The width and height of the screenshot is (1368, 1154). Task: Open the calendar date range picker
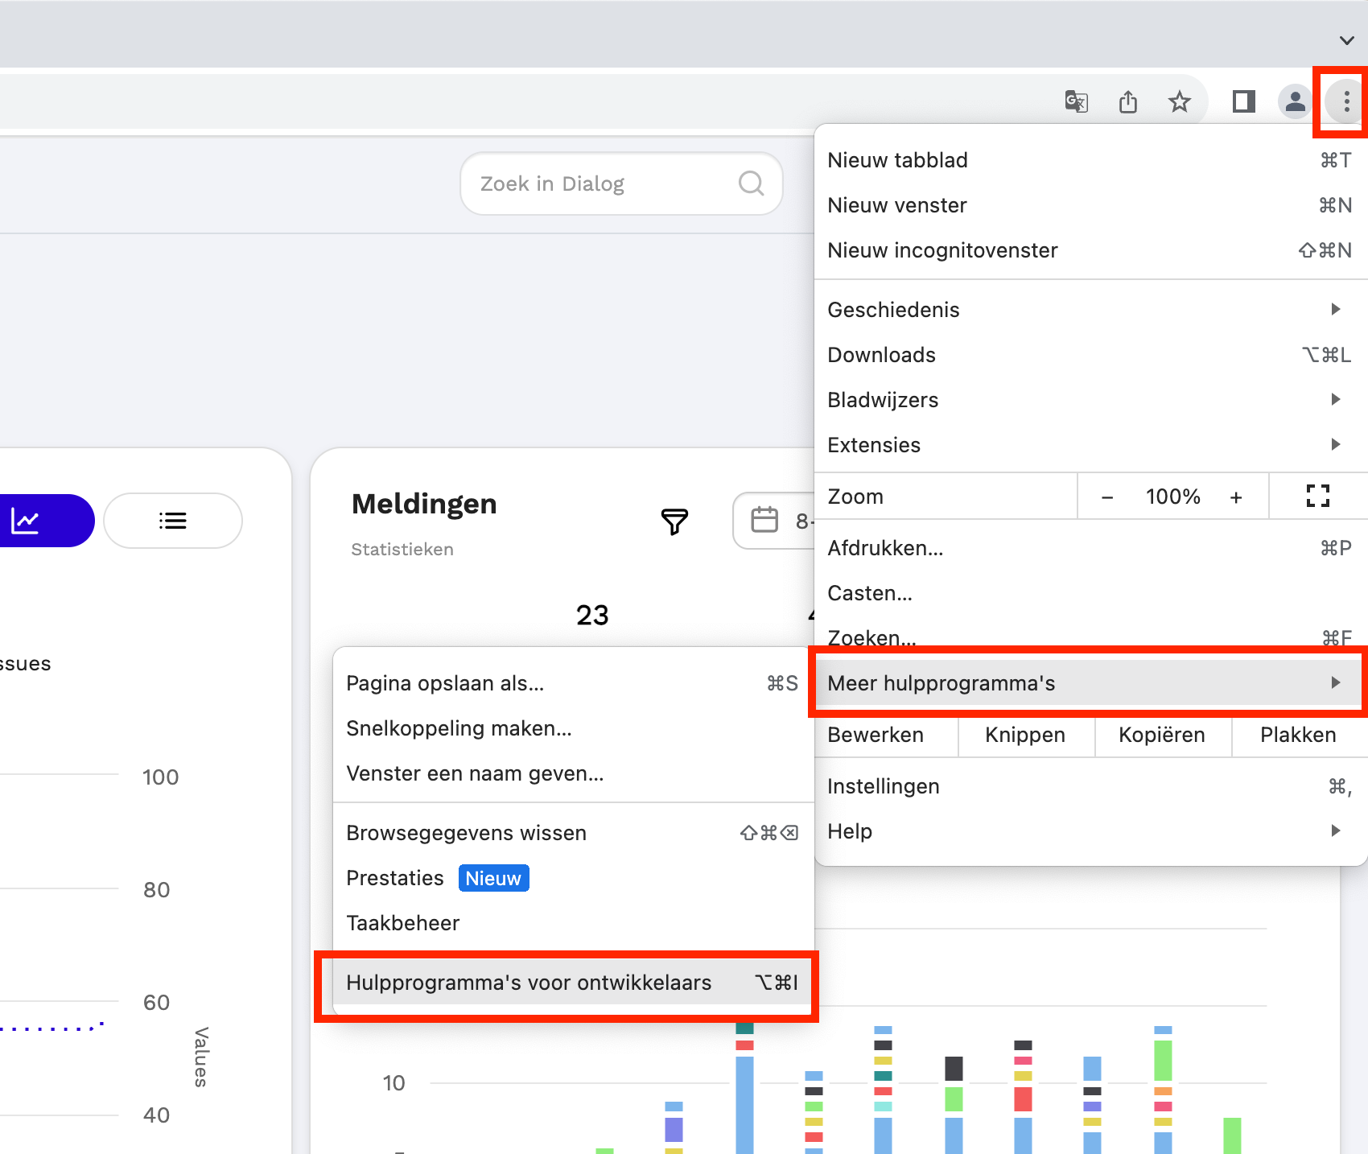[x=774, y=521]
